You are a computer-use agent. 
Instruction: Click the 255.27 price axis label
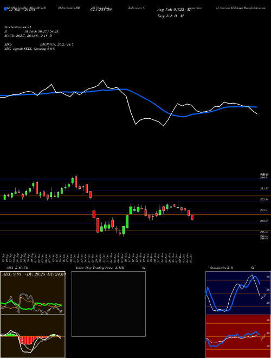[x=264, y=221]
